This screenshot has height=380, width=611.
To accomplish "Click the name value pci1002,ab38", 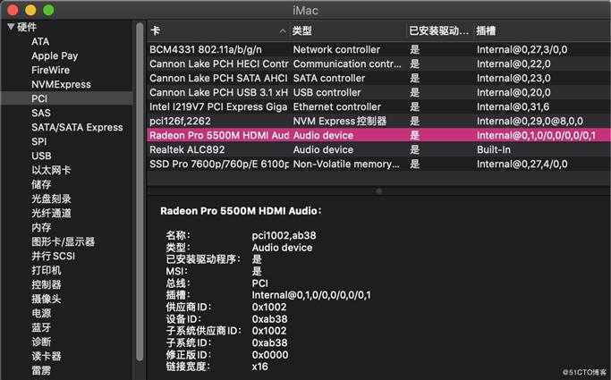I will (284, 235).
